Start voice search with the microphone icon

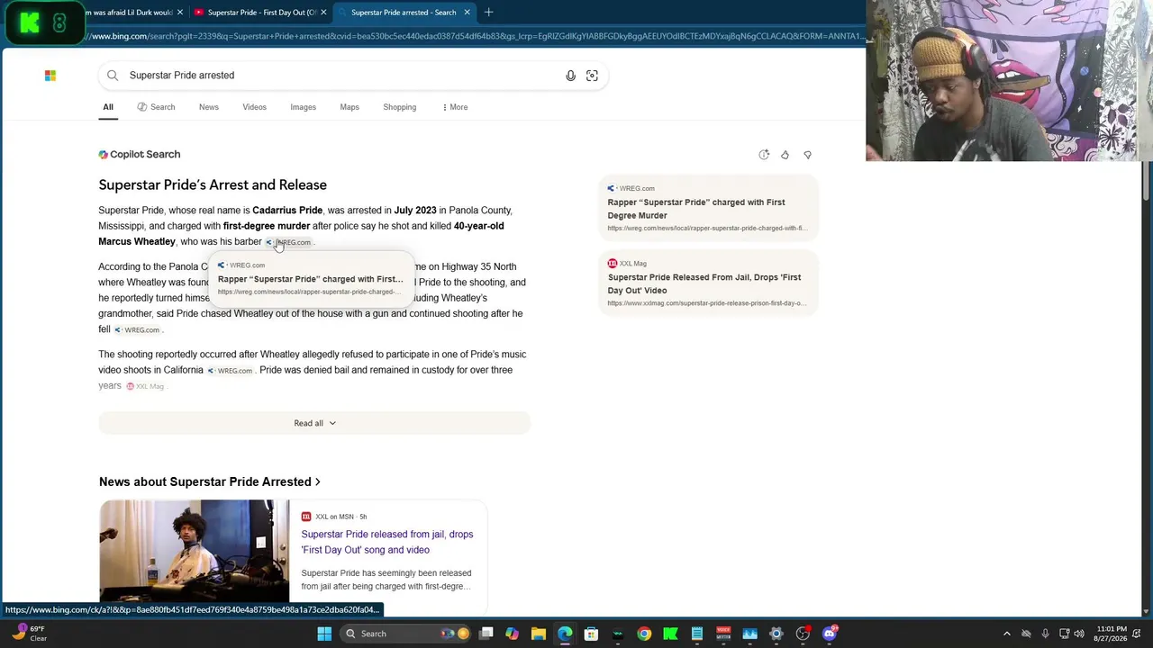click(x=570, y=76)
